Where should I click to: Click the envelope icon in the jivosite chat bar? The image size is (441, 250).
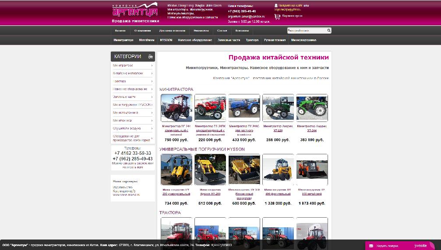[371, 246]
